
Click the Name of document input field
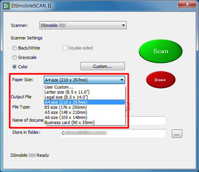coord(145,120)
